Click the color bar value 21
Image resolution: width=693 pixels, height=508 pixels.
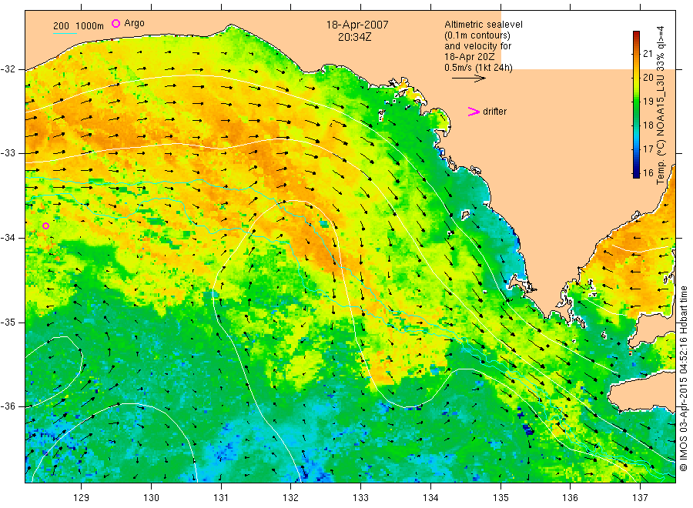click(648, 53)
